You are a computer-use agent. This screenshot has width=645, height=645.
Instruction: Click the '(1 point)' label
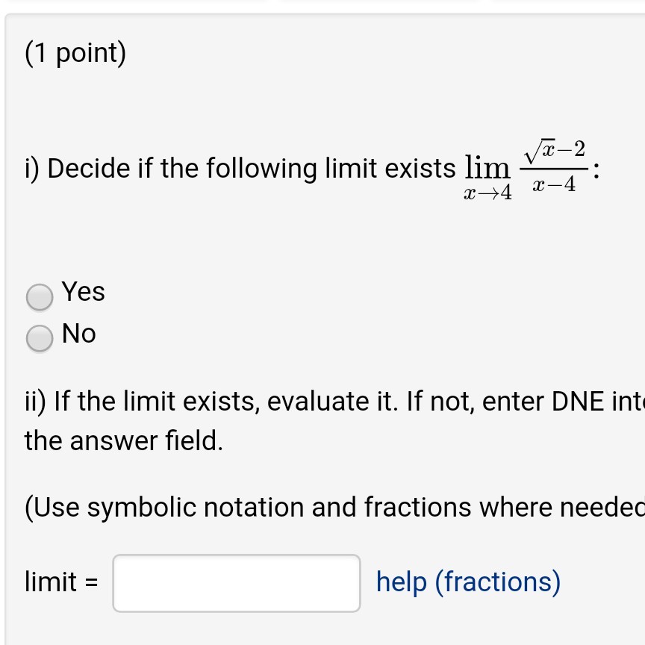click(x=75, y=52)
